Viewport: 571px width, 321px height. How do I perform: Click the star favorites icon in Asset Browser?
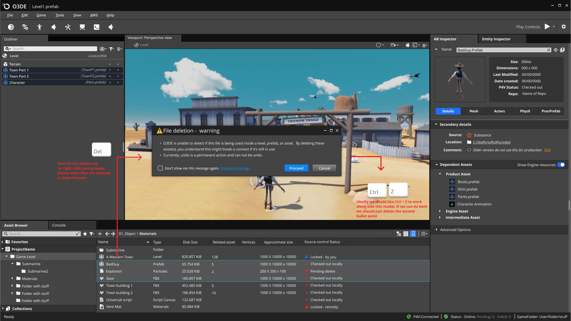coord(85,234)
